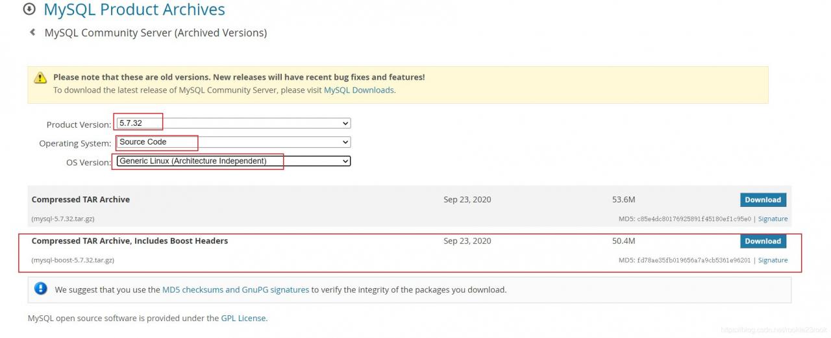Click the Operating System label
831x338 pixels.
tap(75, 143)
